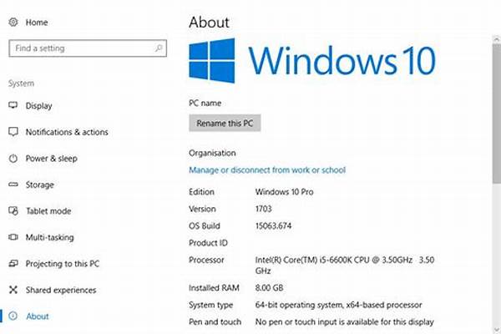This screenshot has height=334, width=501.
Task: Select Power & sleep
Action: tap(52, 159)
